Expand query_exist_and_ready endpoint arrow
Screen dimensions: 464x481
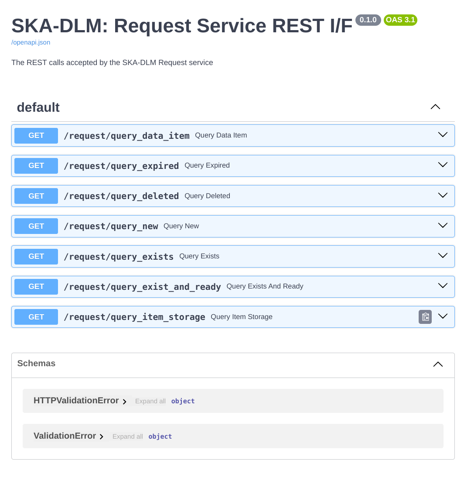pos(443,286)
